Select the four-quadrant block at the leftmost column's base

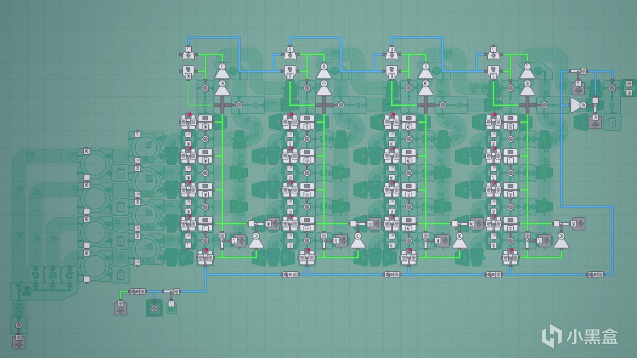[x=205, y=257]
